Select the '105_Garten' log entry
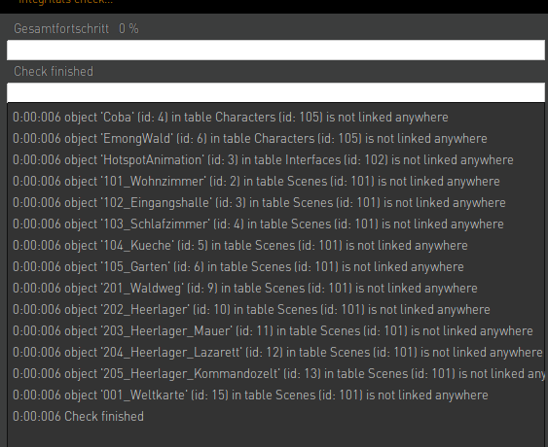Screen dimensions: 548x447 238,267
